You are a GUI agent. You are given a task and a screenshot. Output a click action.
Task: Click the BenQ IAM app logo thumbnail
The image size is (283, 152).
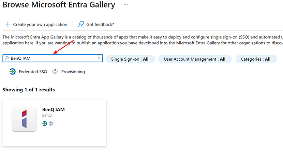coord(24,119)
